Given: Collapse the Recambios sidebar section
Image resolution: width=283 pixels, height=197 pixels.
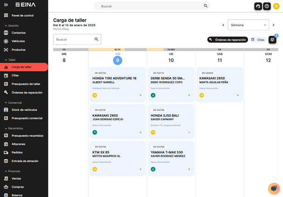Looking at the screenshot, I should (6, 128).
